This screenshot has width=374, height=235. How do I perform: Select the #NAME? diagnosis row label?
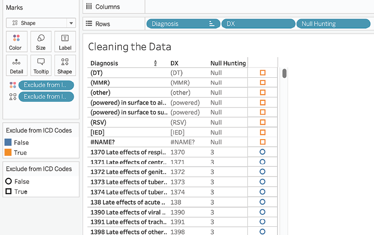coord(103,142)
